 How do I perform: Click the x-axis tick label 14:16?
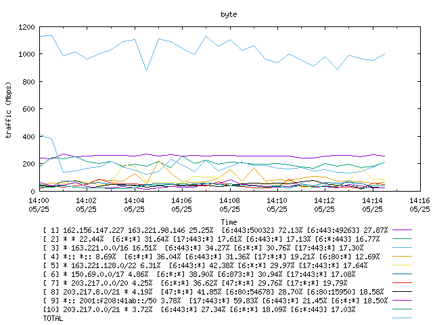pos(419,200)
